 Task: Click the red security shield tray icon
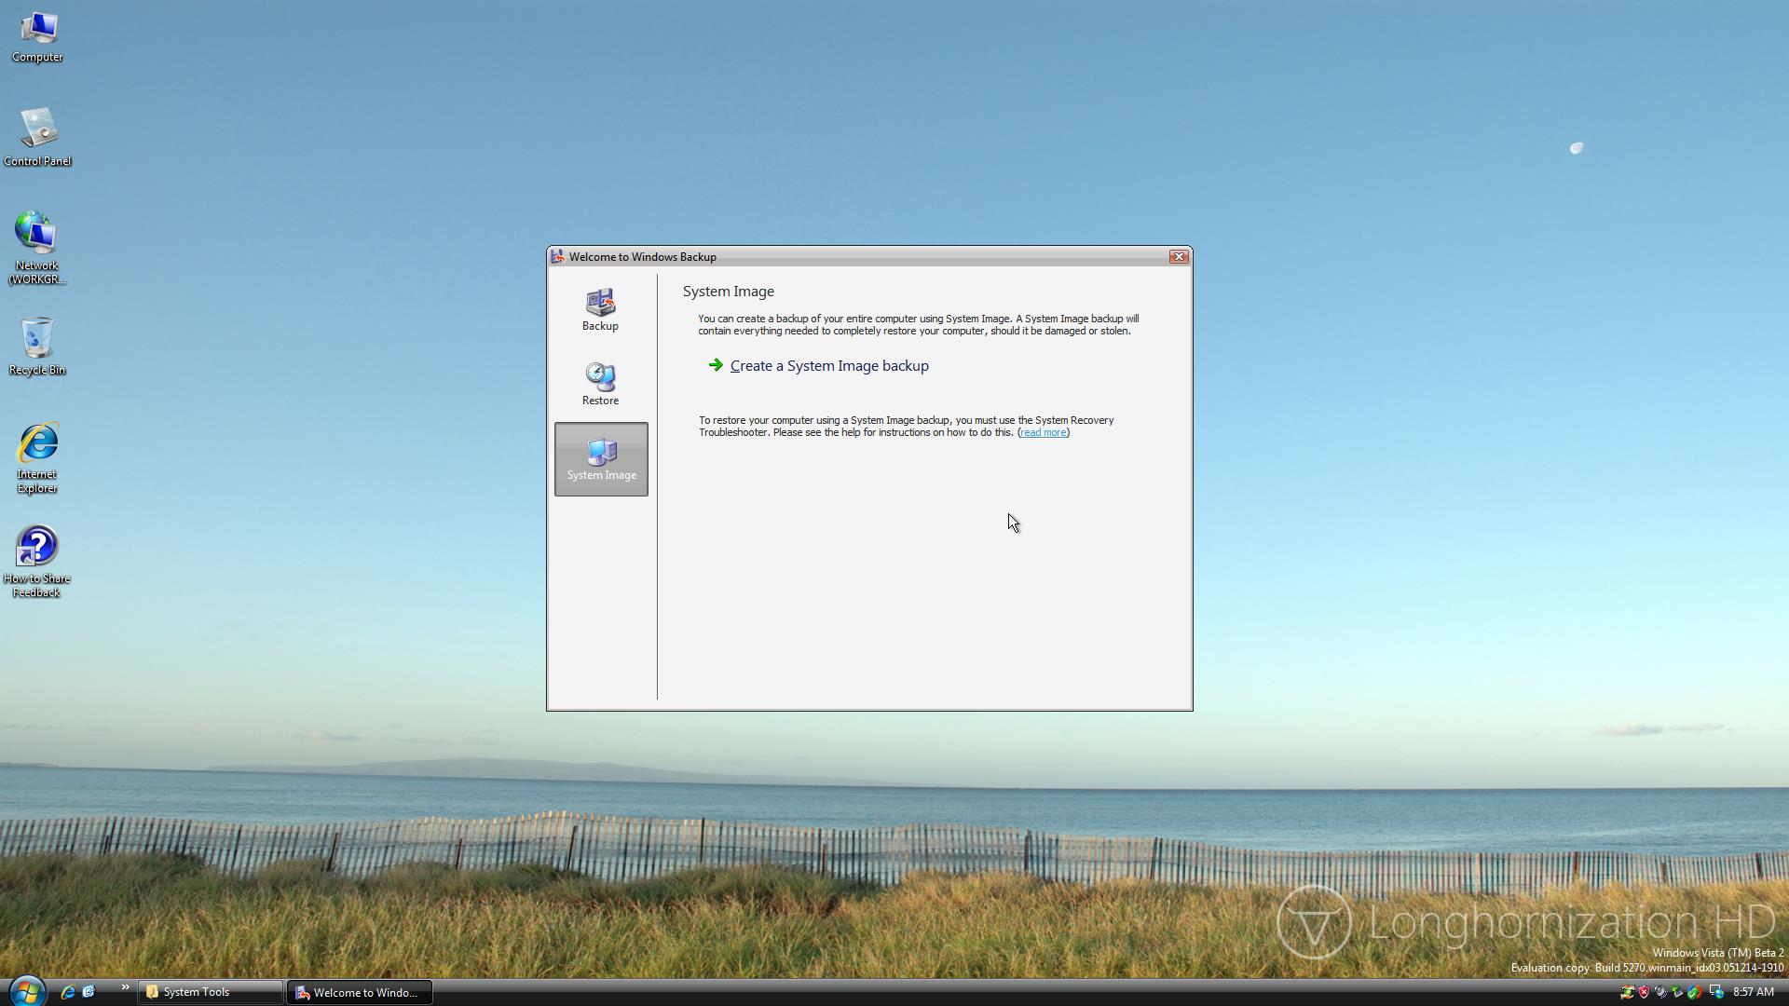point(1644,992)
